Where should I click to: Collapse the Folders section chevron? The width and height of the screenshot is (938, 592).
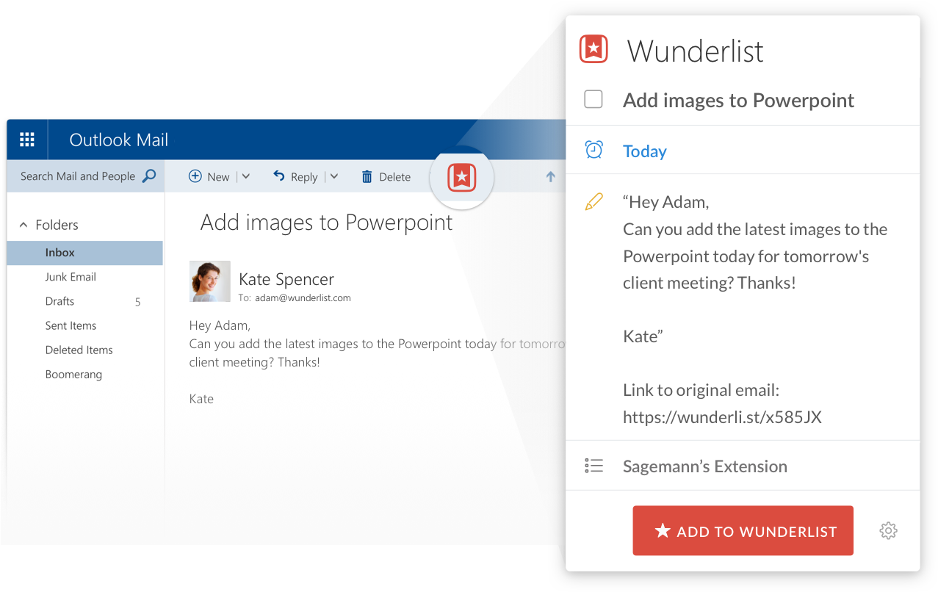[24, 225]
